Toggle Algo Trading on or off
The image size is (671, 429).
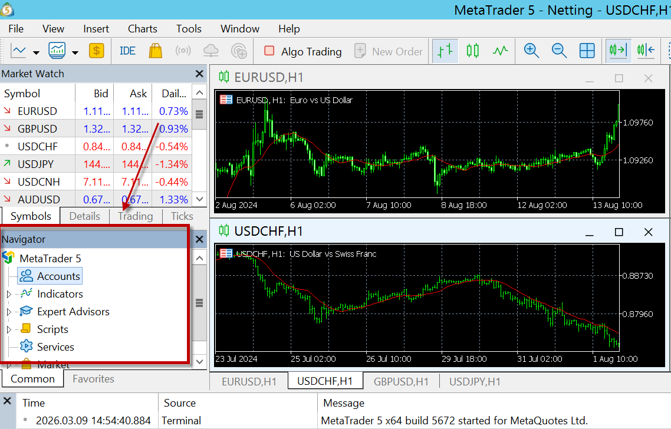tap(303, 51)
